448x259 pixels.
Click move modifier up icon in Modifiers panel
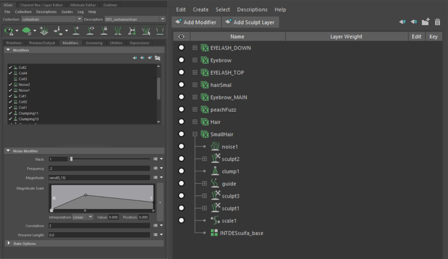(x=135, y=58)
